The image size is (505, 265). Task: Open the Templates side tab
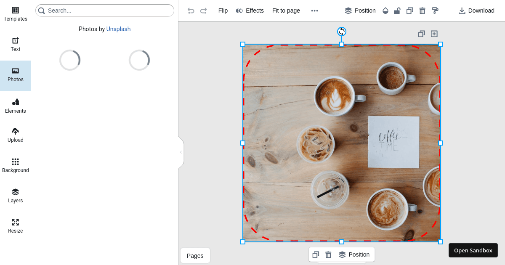(16, 14)
